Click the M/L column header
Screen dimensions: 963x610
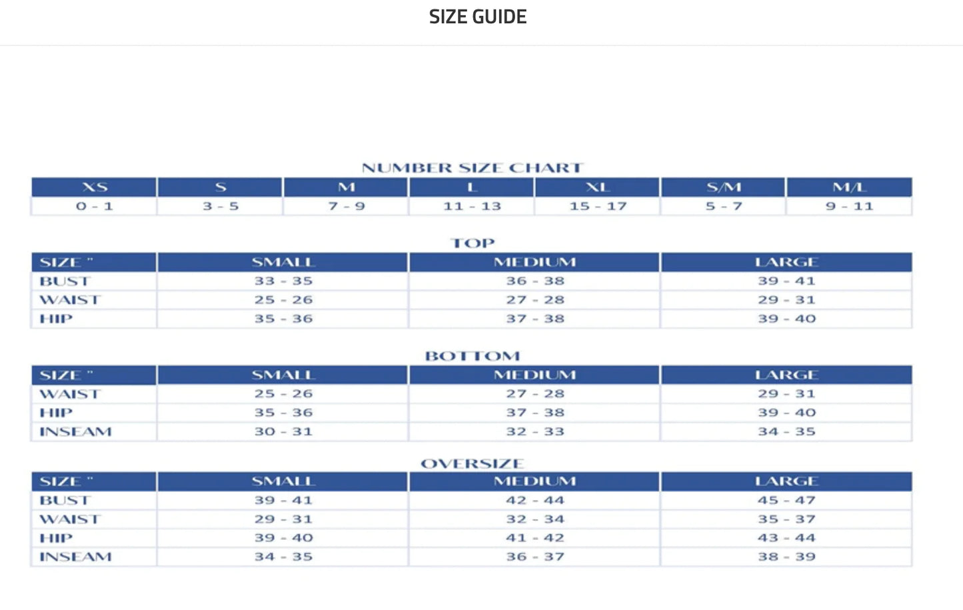pyautogui.click(x=849, y=187)
